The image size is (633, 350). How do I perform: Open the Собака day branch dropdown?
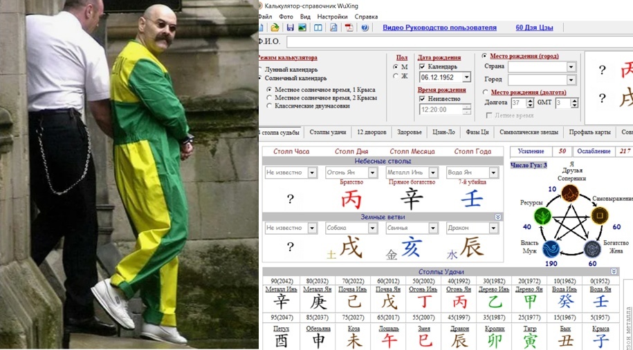click(373, 228)
